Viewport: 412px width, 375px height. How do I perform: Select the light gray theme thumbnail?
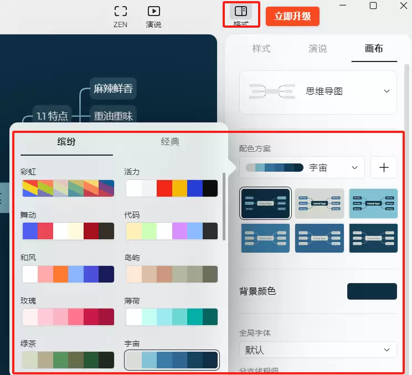[320, 203]
